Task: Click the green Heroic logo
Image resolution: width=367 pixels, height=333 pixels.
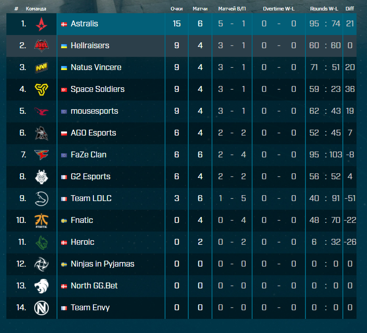Action: coord(41,242)
